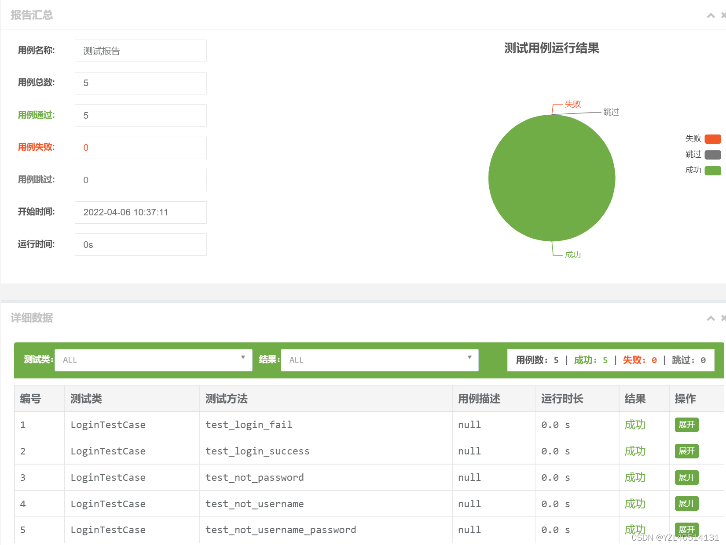This screenshot has height=545, width=726.
Task: Expand details for test_not_password row
Action: point(686,477)
